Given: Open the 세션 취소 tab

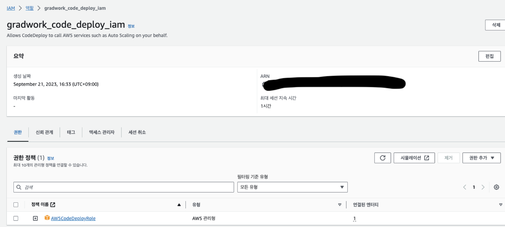Looking at the screenshot, I should point(137,132).
